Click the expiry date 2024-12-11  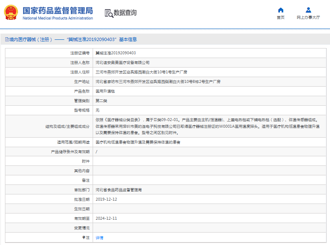106,218
